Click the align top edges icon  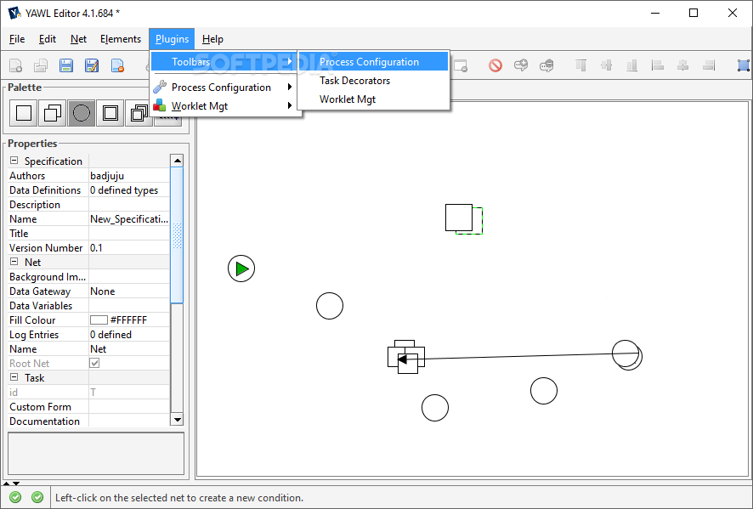click(x=581, y=65)
